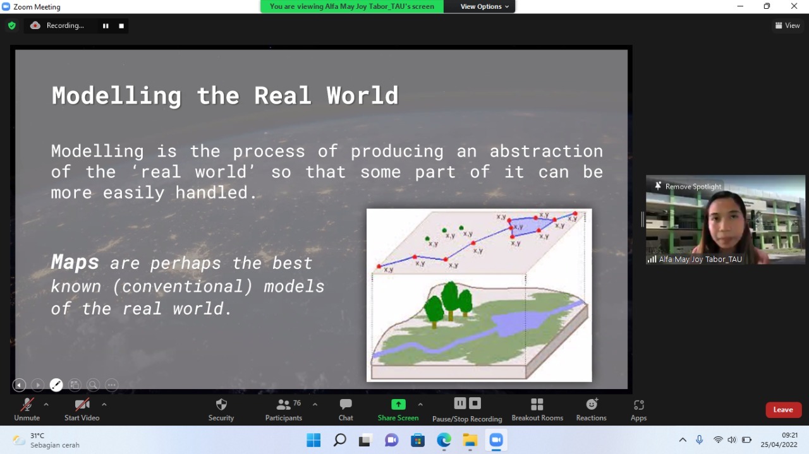Open the Reactions menu
Image resolution: width=809 pixels, height=454 pixels.
point(591,409)
